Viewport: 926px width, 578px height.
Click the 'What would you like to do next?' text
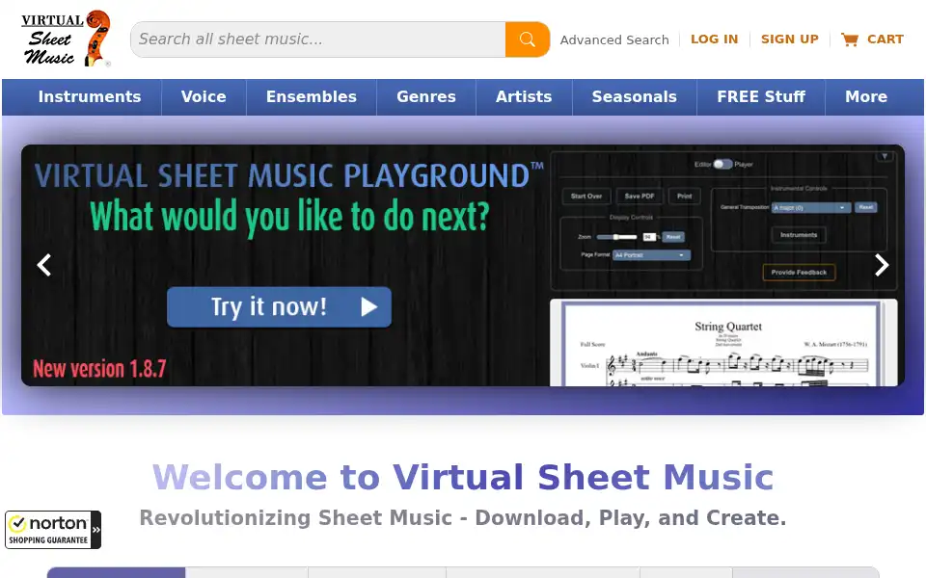(290, 217)
